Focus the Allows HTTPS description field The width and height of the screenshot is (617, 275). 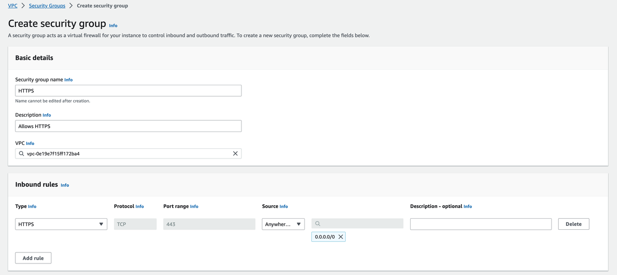(128, 126)
